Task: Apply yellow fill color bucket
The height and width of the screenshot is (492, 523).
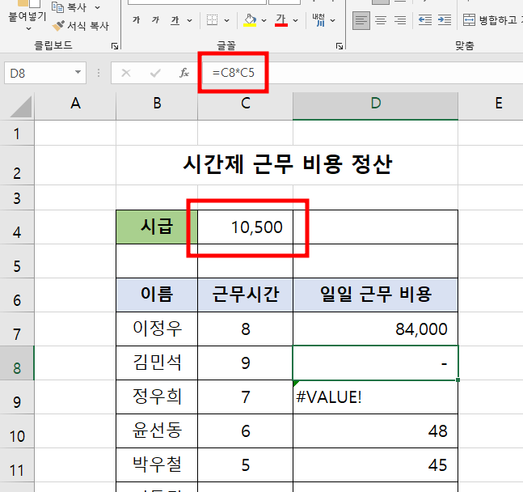Action: coord(250,20)
